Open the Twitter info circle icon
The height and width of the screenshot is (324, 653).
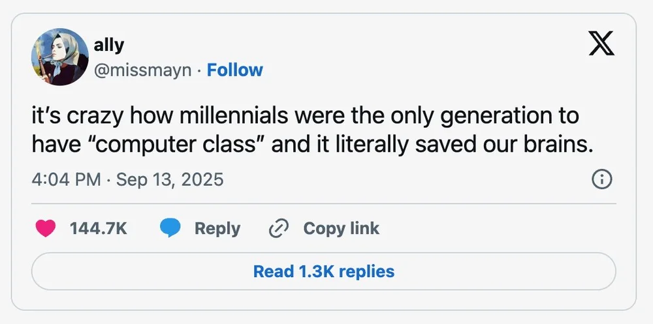(x=601, y=179)
